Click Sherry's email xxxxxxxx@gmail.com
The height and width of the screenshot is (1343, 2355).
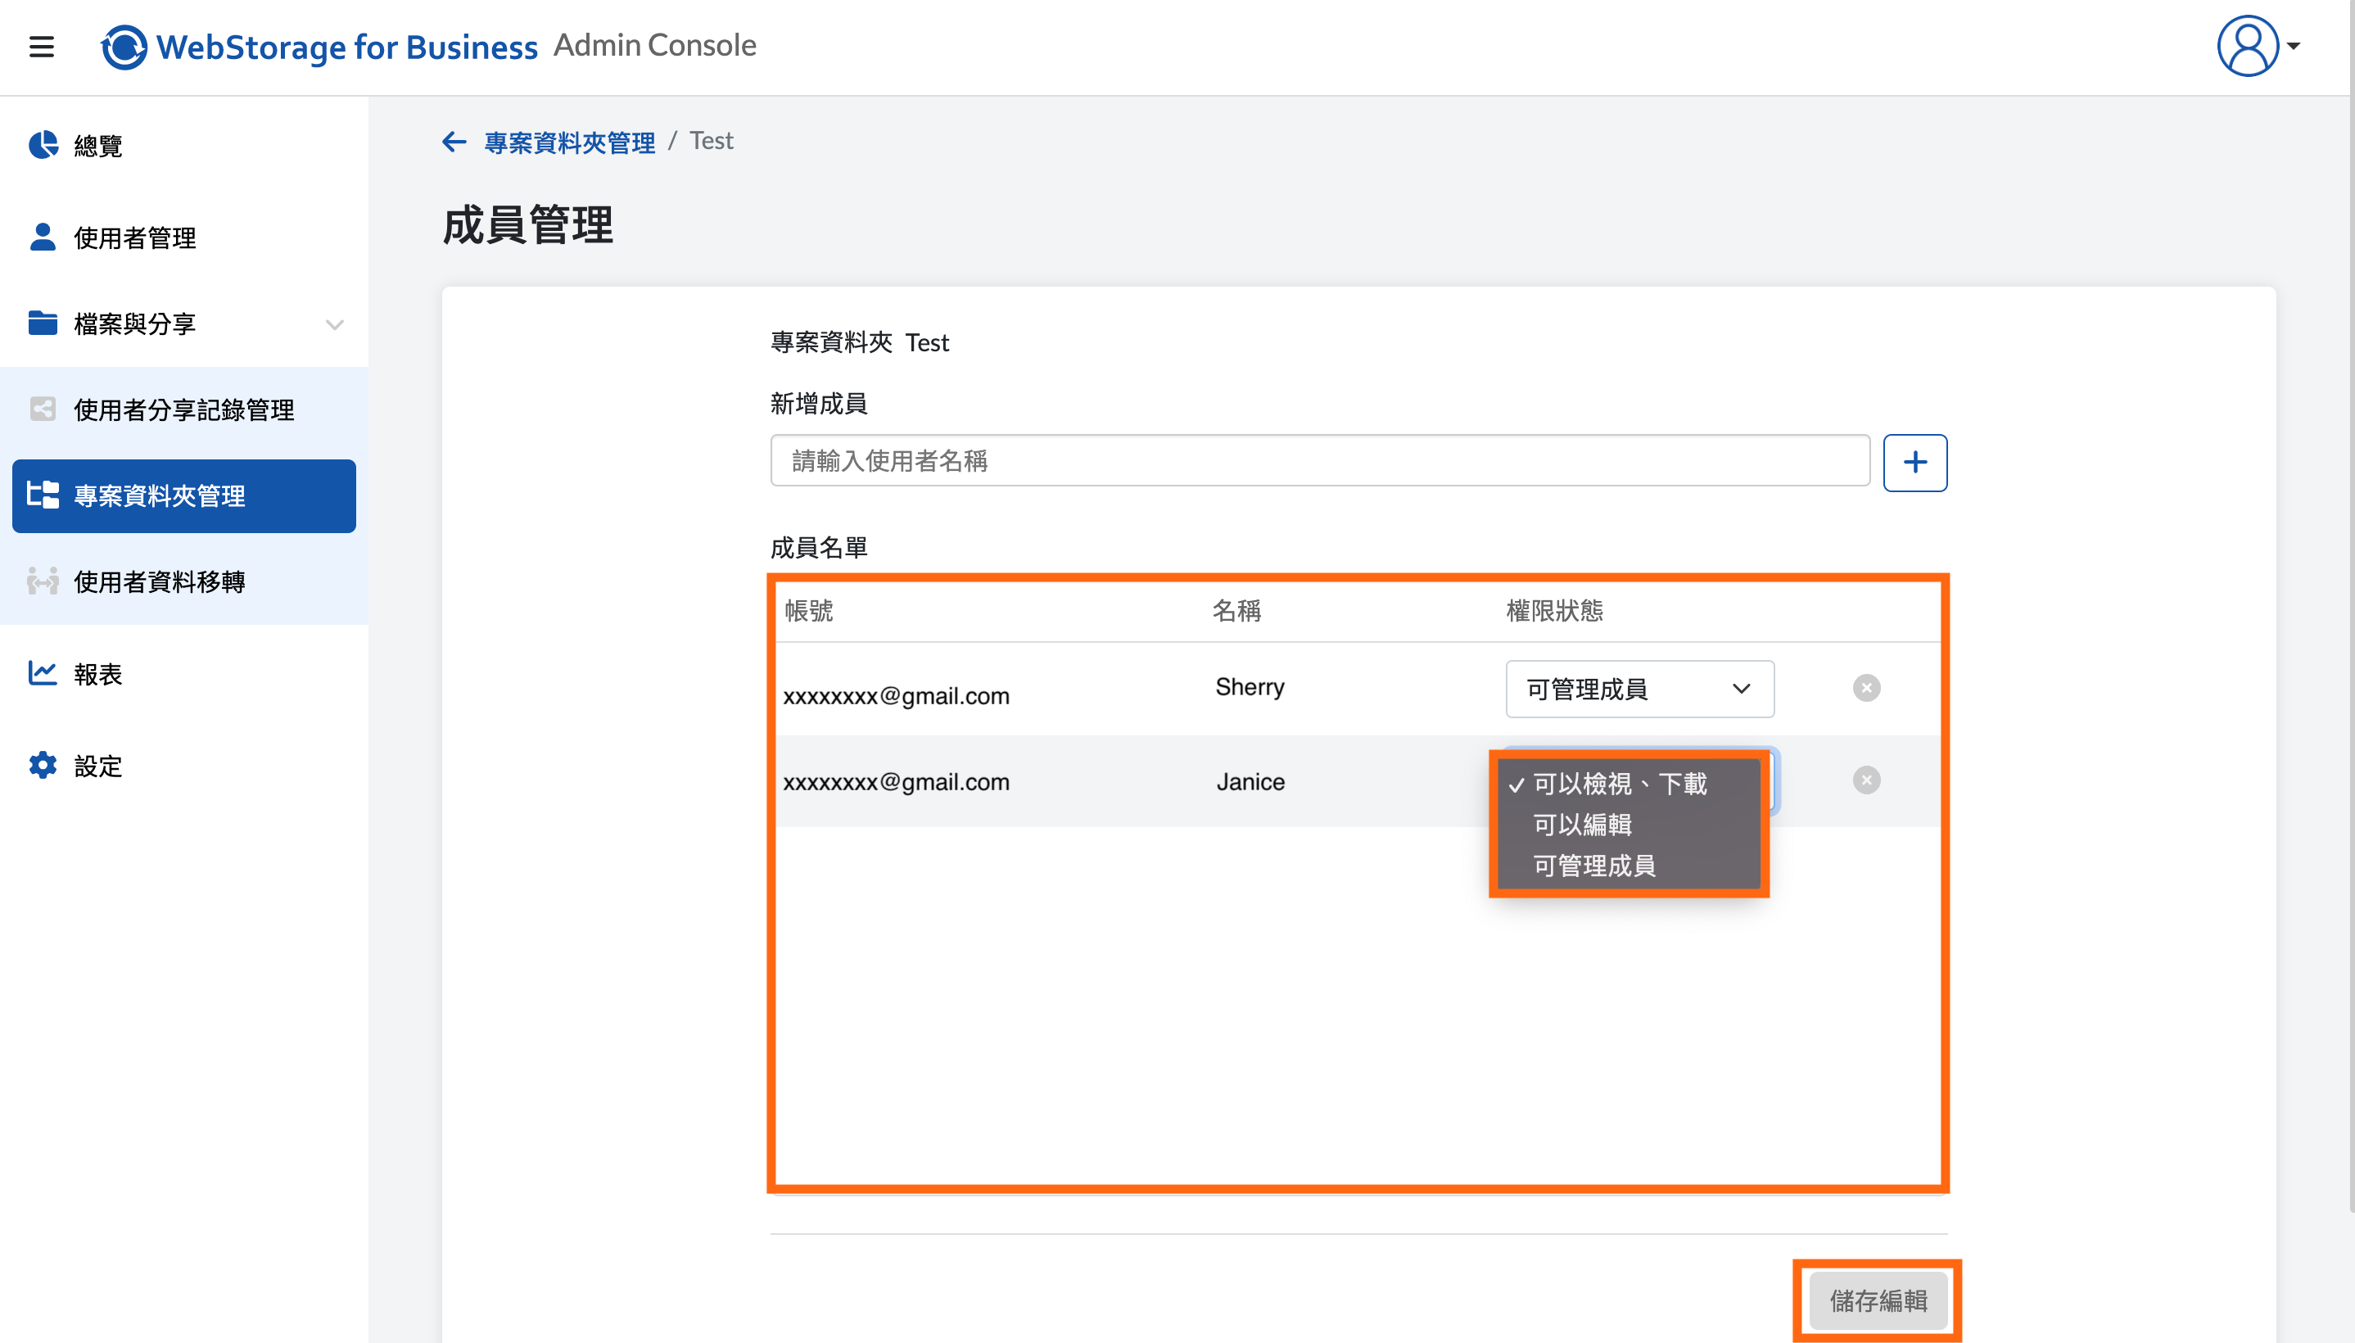(x=897, y=695)
